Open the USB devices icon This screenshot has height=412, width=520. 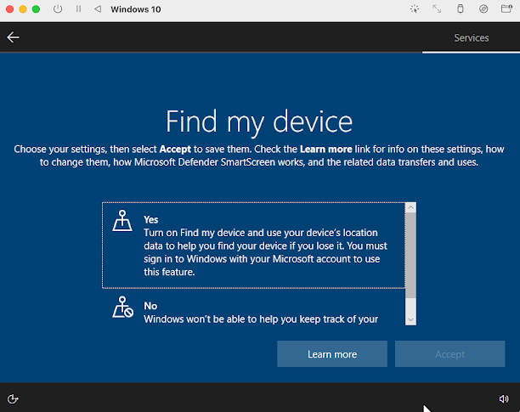(x=461, y=9)
